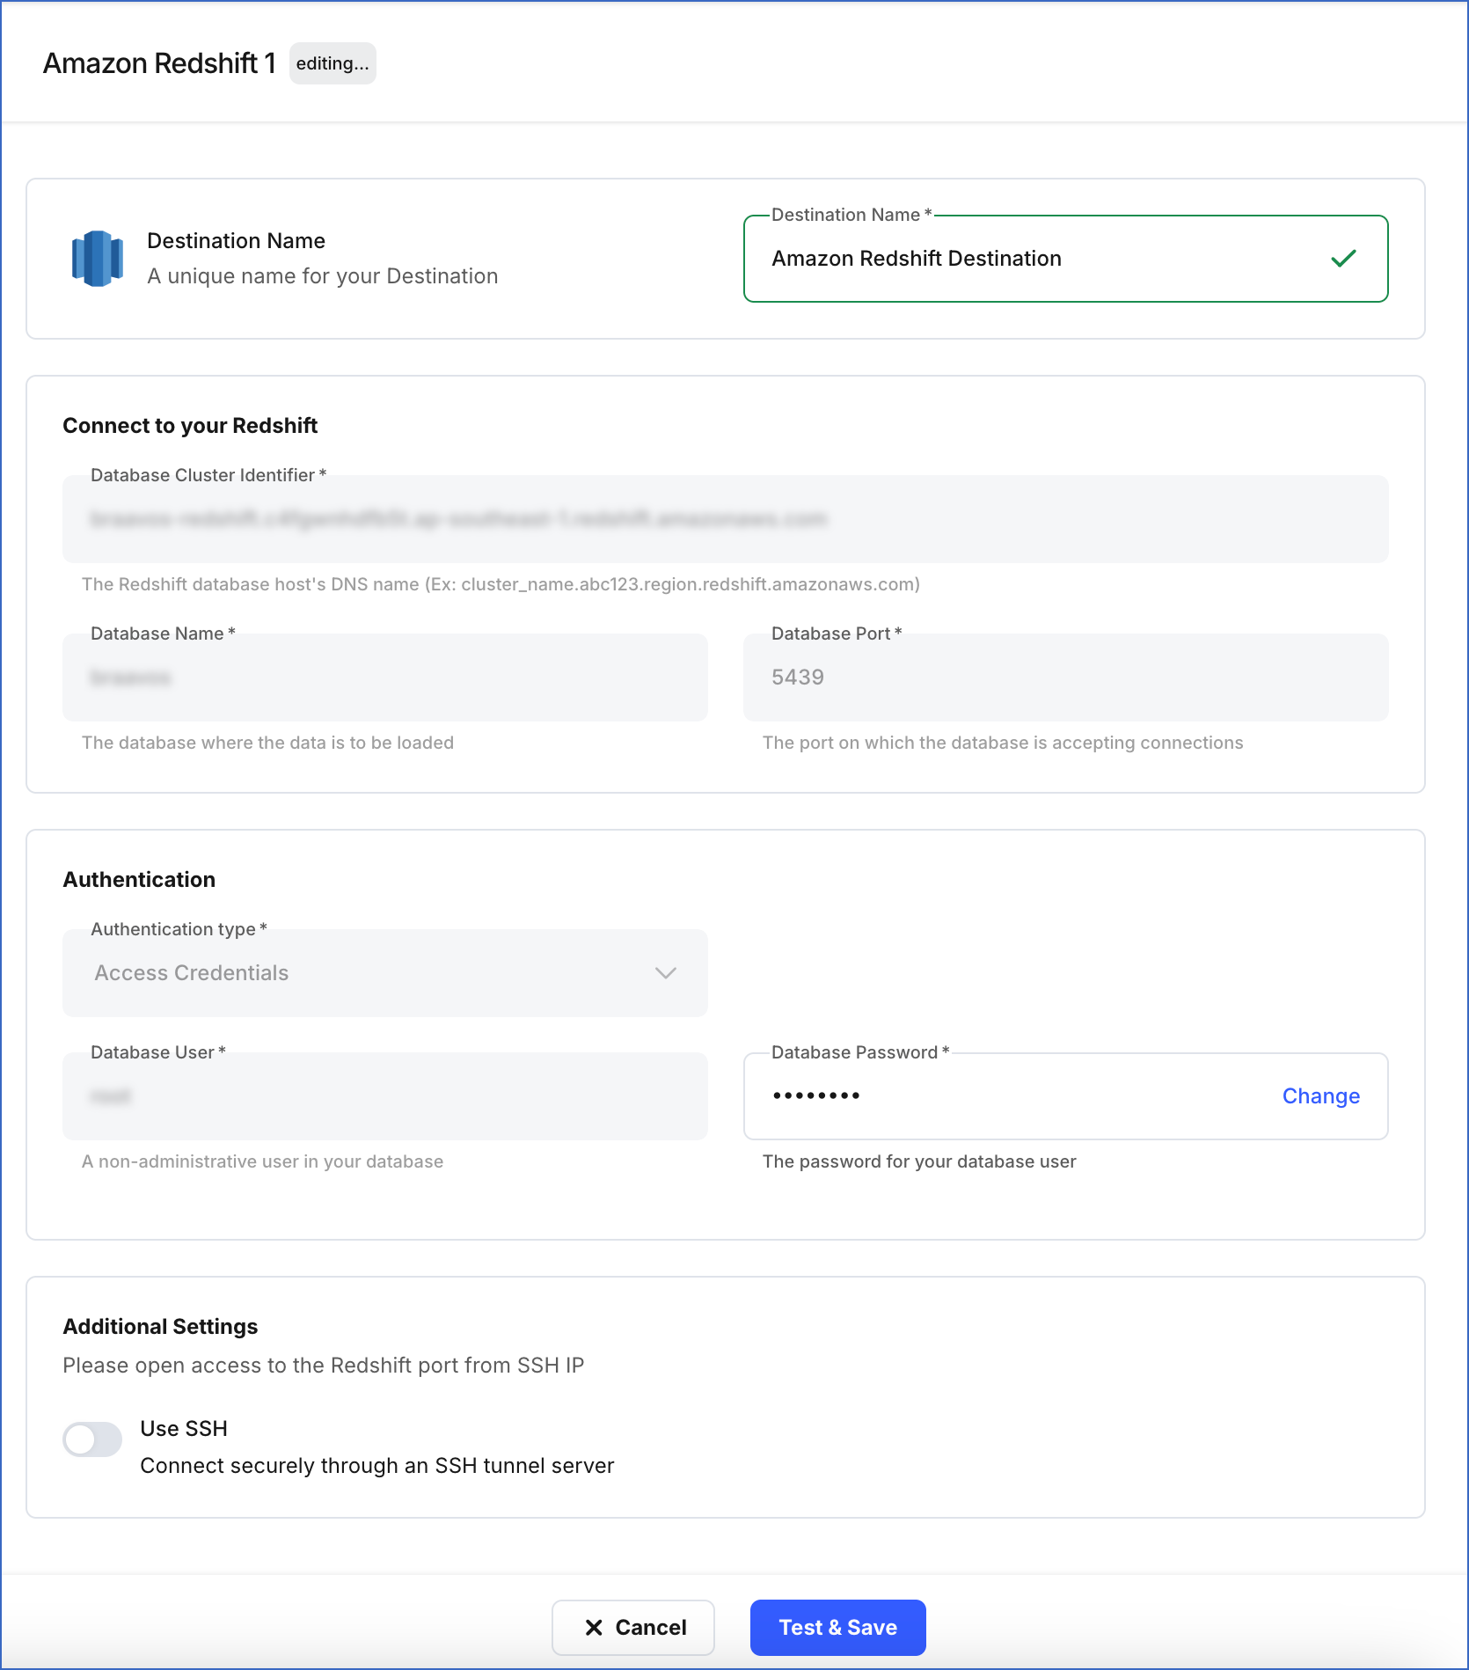Click the green checkmark in Destination Name
The width and height of the screenshot is (1469, 1670).
click(x=1343, y=258)
